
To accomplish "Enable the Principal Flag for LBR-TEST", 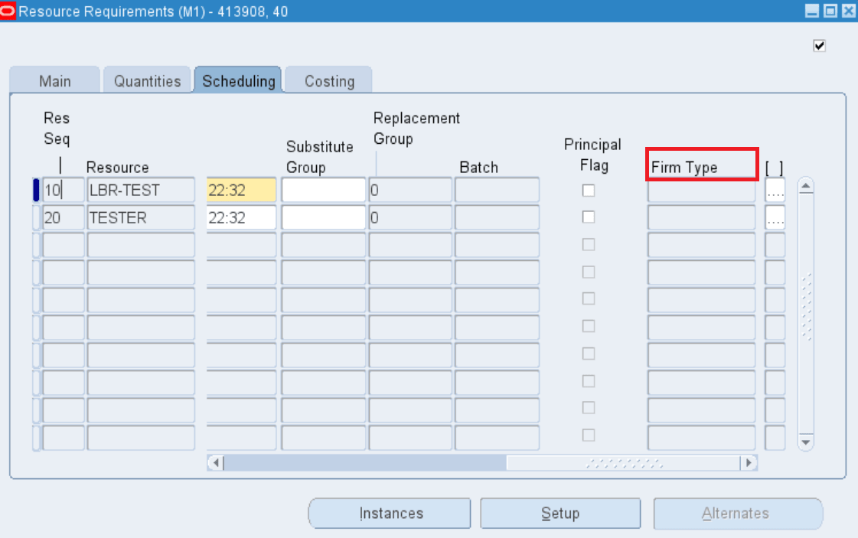I will (588, 191).
